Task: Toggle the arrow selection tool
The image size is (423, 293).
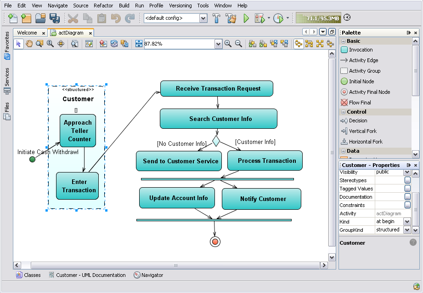Action: tap(19, 44)
